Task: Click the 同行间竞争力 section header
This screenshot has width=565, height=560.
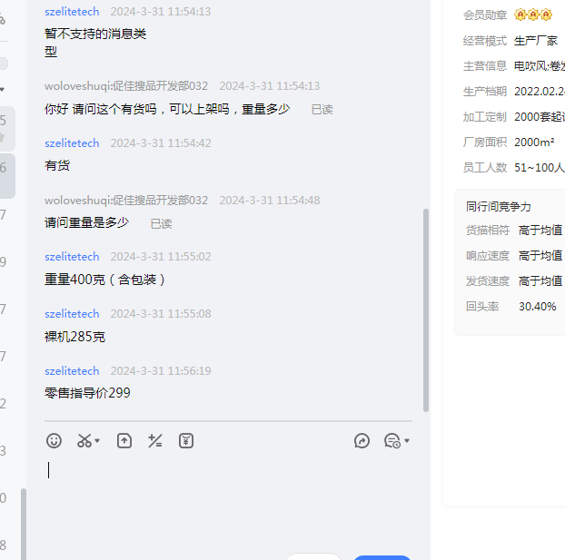Action: point(499,207)
